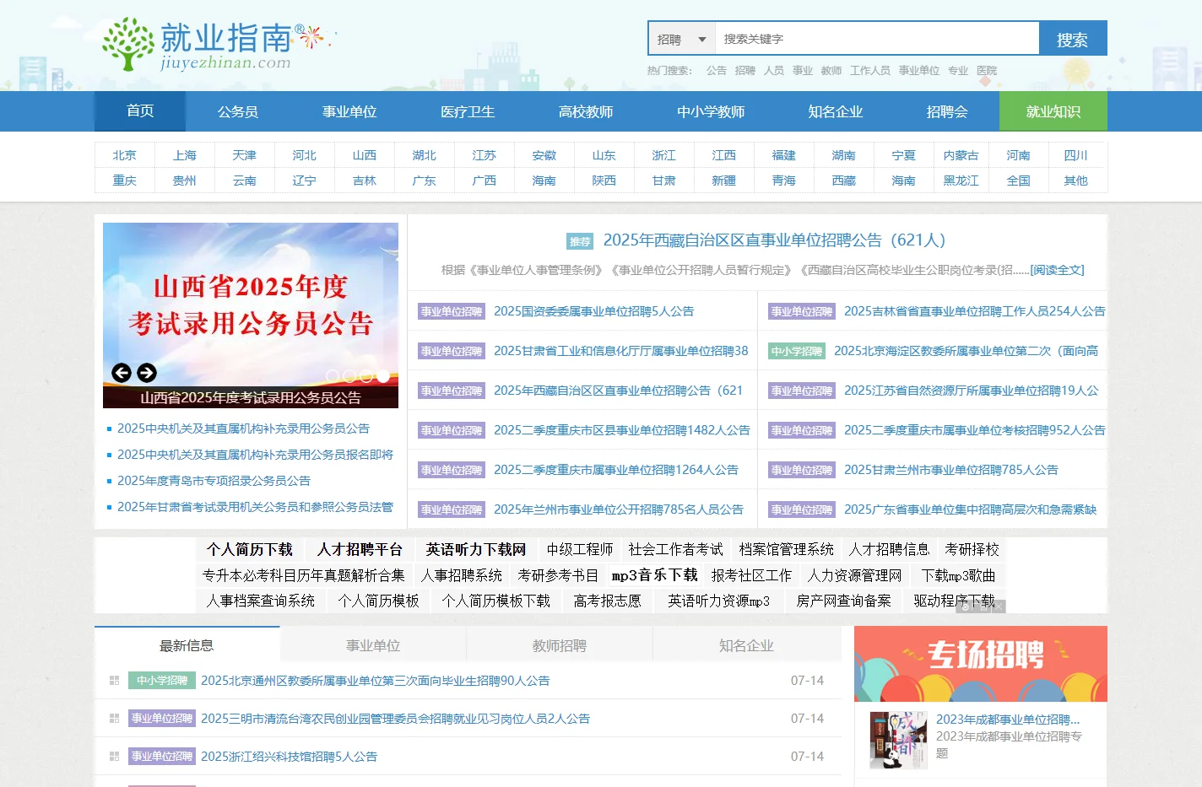Open 2025年度青岛市专项招录公务员公告
Viewport: 1202px width, 787px height.
pos(214,481)
